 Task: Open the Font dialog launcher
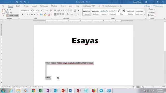pyautogui.click(x=52, y=18)
